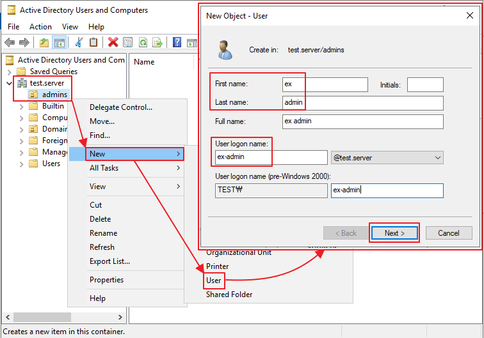The width and height of the screenshot is (484, 338).
Task: Choose Properties from the context menu
Action: point(127,280)
